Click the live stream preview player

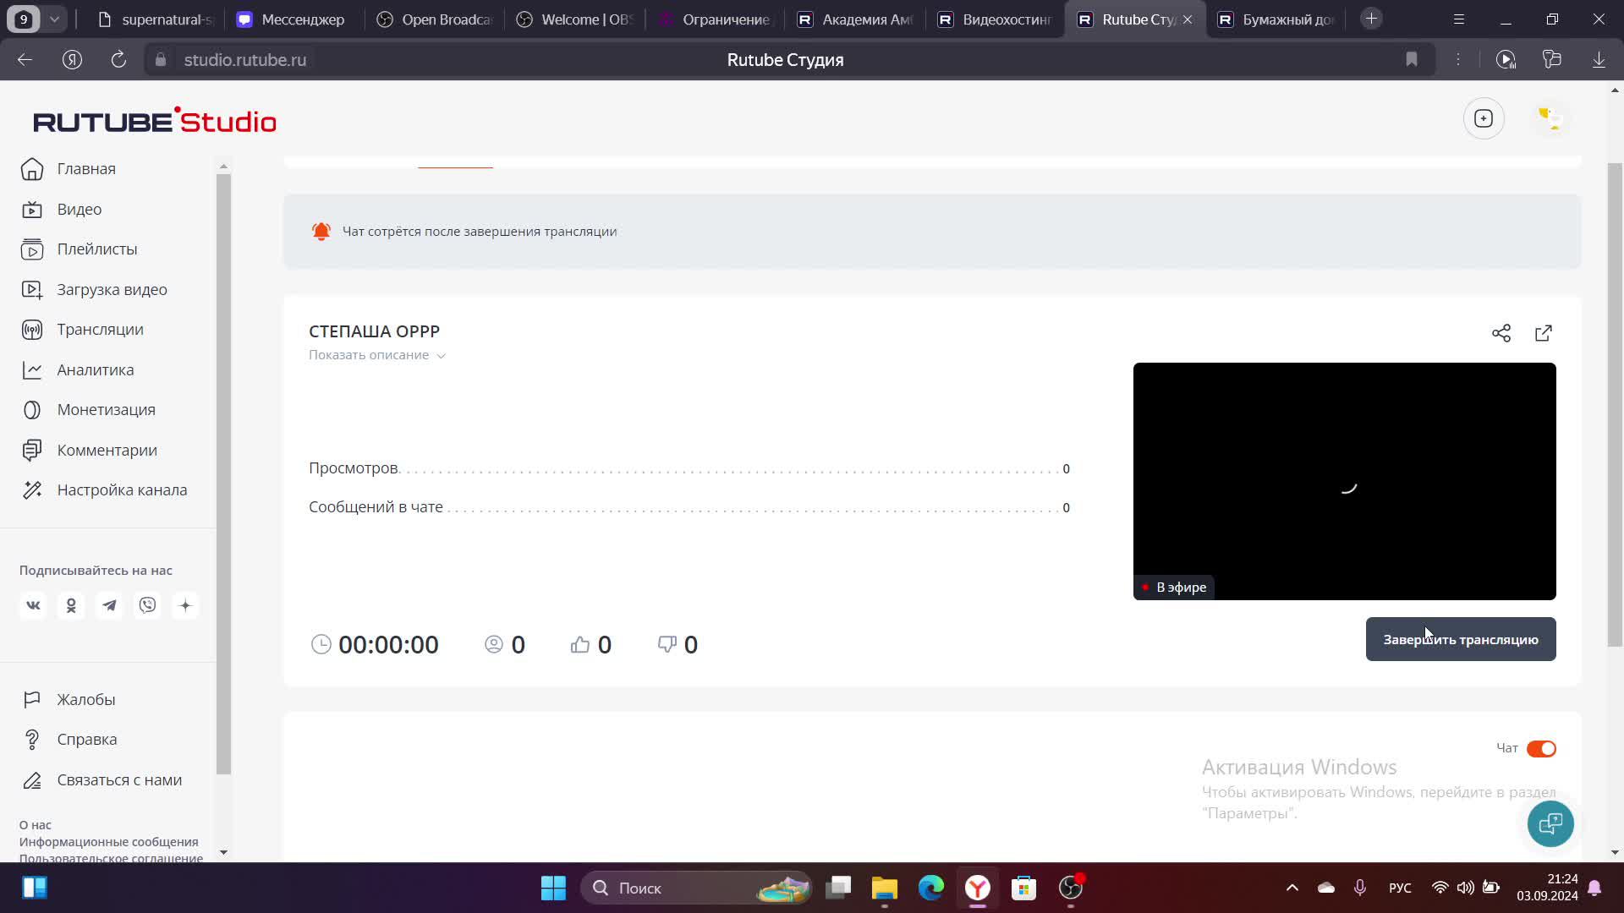pyautogui.click(x=1343, y=481)
